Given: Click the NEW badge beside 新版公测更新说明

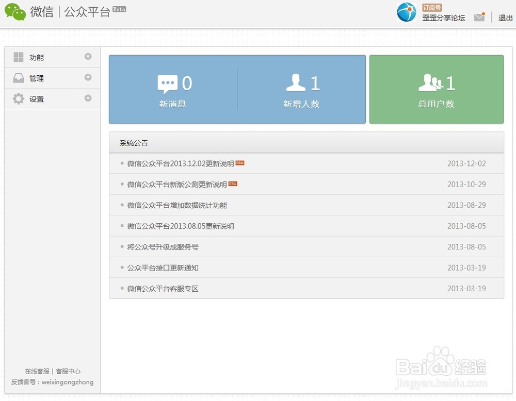Looking at the screenshot, I should pos(233,183).
